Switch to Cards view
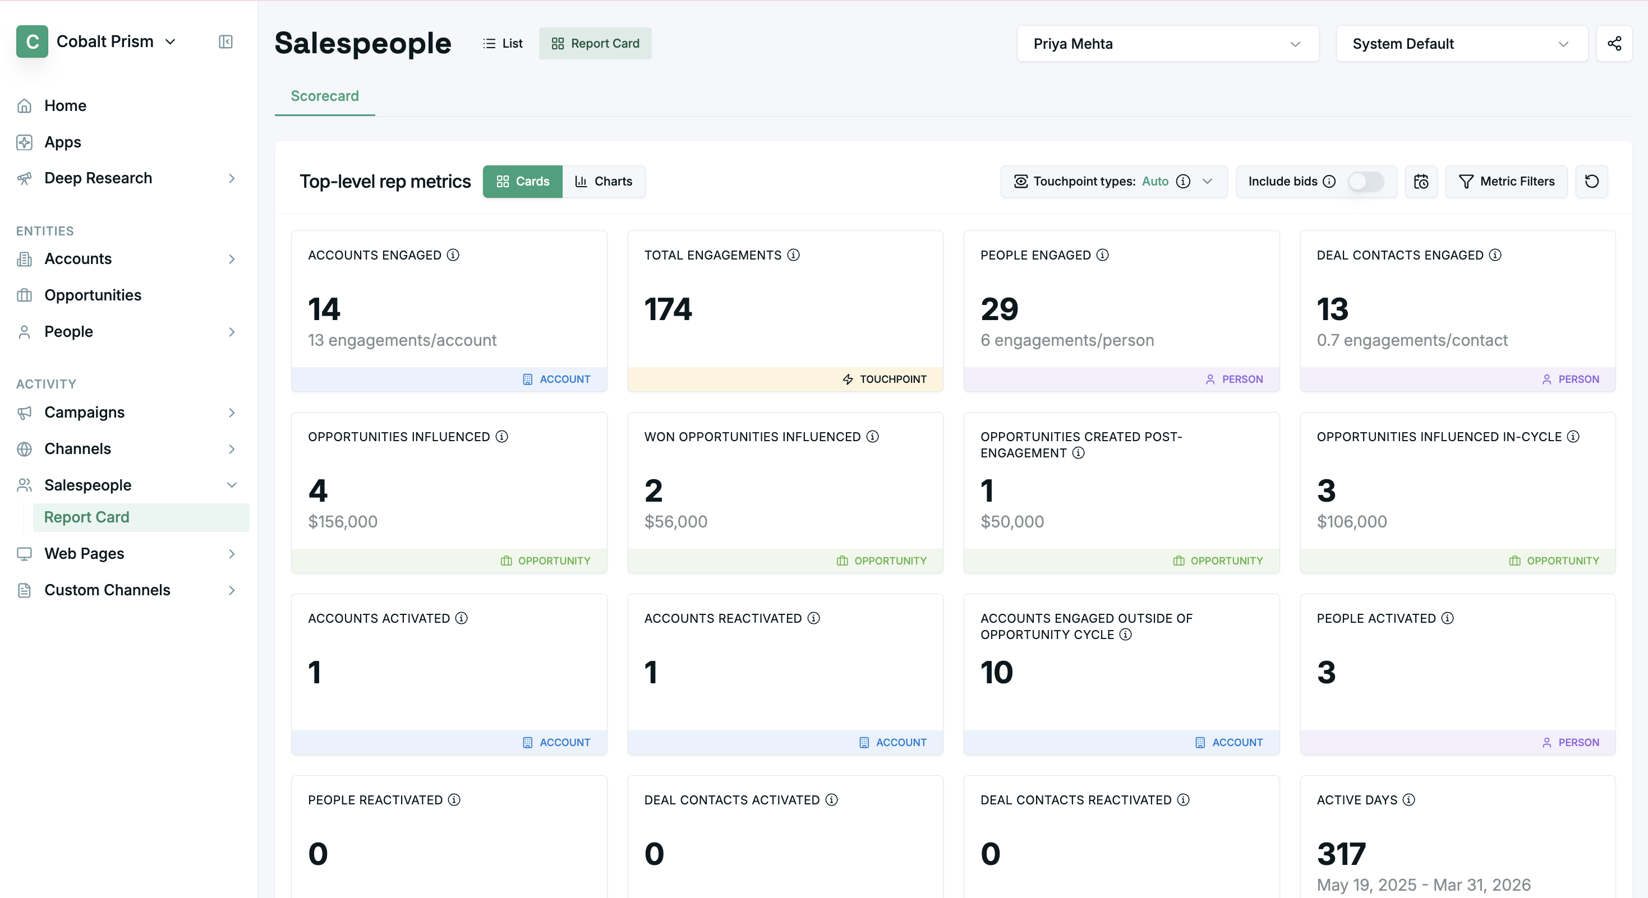Viewport: 1648px width, 898px height. pyautogui.click(x=523, y=182)
